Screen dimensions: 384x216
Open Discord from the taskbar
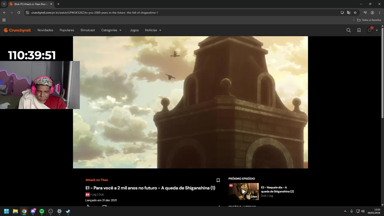point(33,211)
